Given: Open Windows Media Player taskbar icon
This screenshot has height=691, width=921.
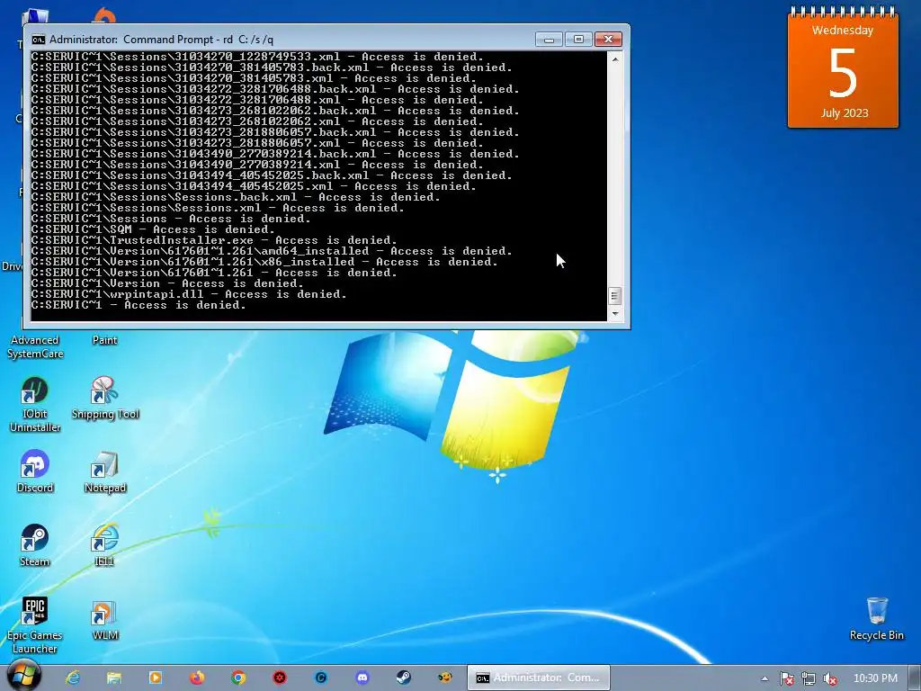Looking at the screenshot, I should pos(156,678).
